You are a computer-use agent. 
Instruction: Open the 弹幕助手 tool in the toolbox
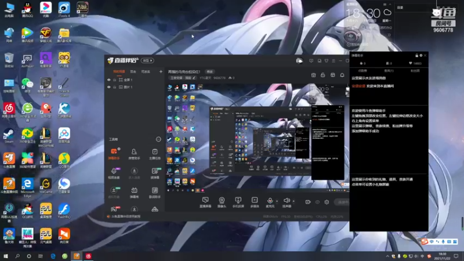[x=114, y=154]
